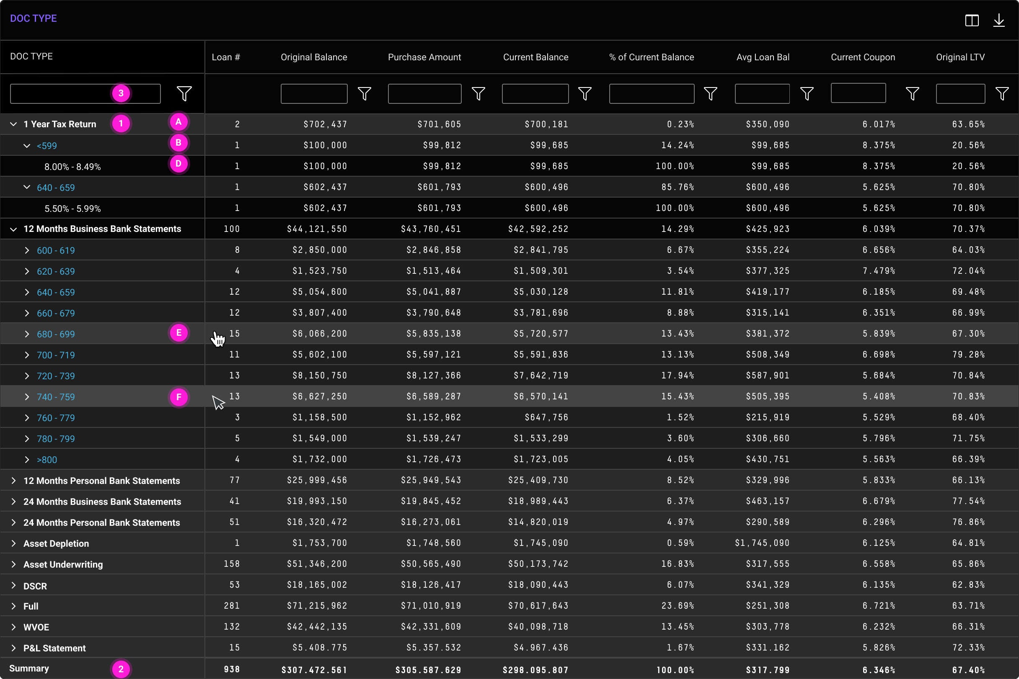1019x679 pixels.
Task: Expand the >800 row
Action: pos(27,460)
